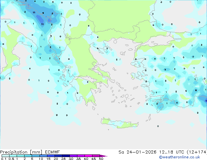
Task: Click the "25" legend scale label
Action: (63, 159)
